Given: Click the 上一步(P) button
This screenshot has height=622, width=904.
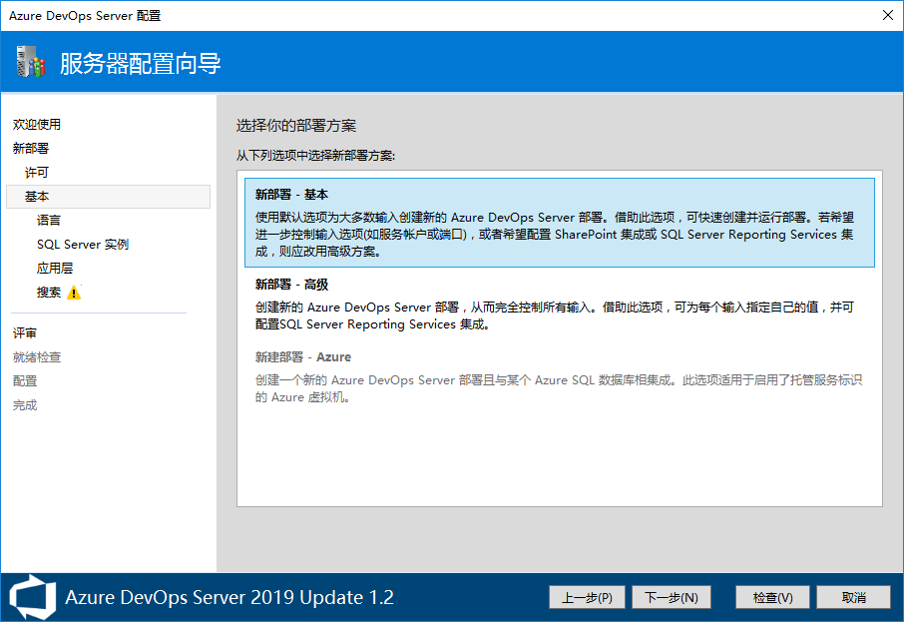Looking at the screenshot, I should pyautogui.click(x=587, y=597).
